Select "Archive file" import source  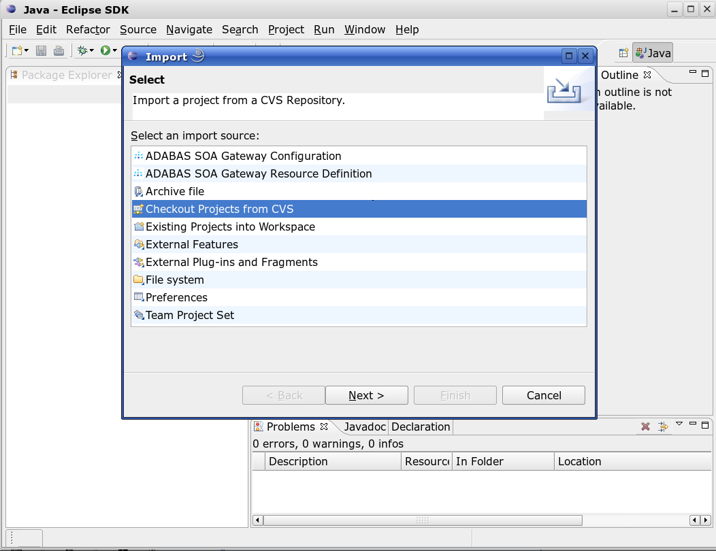point(359,192)
